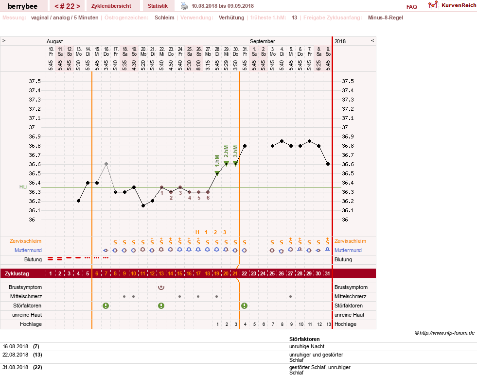
Task: Click the Zervixschleim S+ symbol on 26 August
Action: click(x=198, y=241)
